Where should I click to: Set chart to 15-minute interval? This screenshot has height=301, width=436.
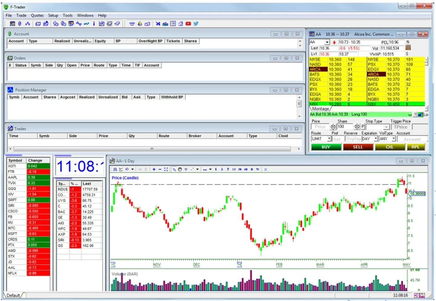[x=234, y=169]
